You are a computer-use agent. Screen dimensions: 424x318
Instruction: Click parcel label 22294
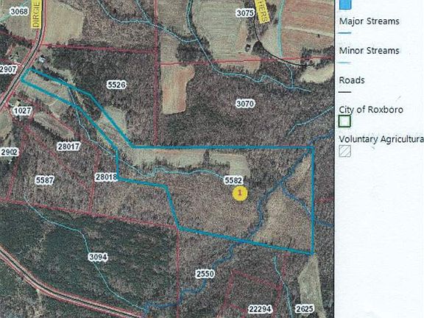pyautogui.click(x=260, y=309)
